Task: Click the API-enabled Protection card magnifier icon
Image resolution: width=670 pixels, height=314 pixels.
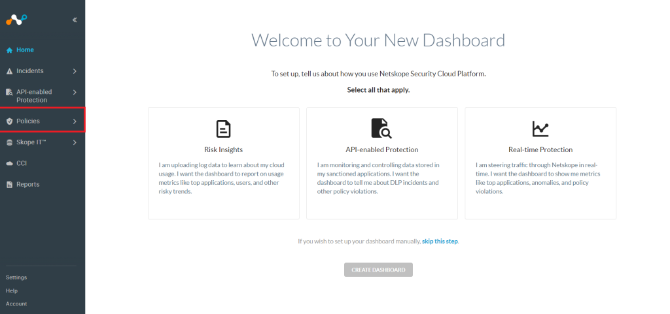Action: point(381,128)
